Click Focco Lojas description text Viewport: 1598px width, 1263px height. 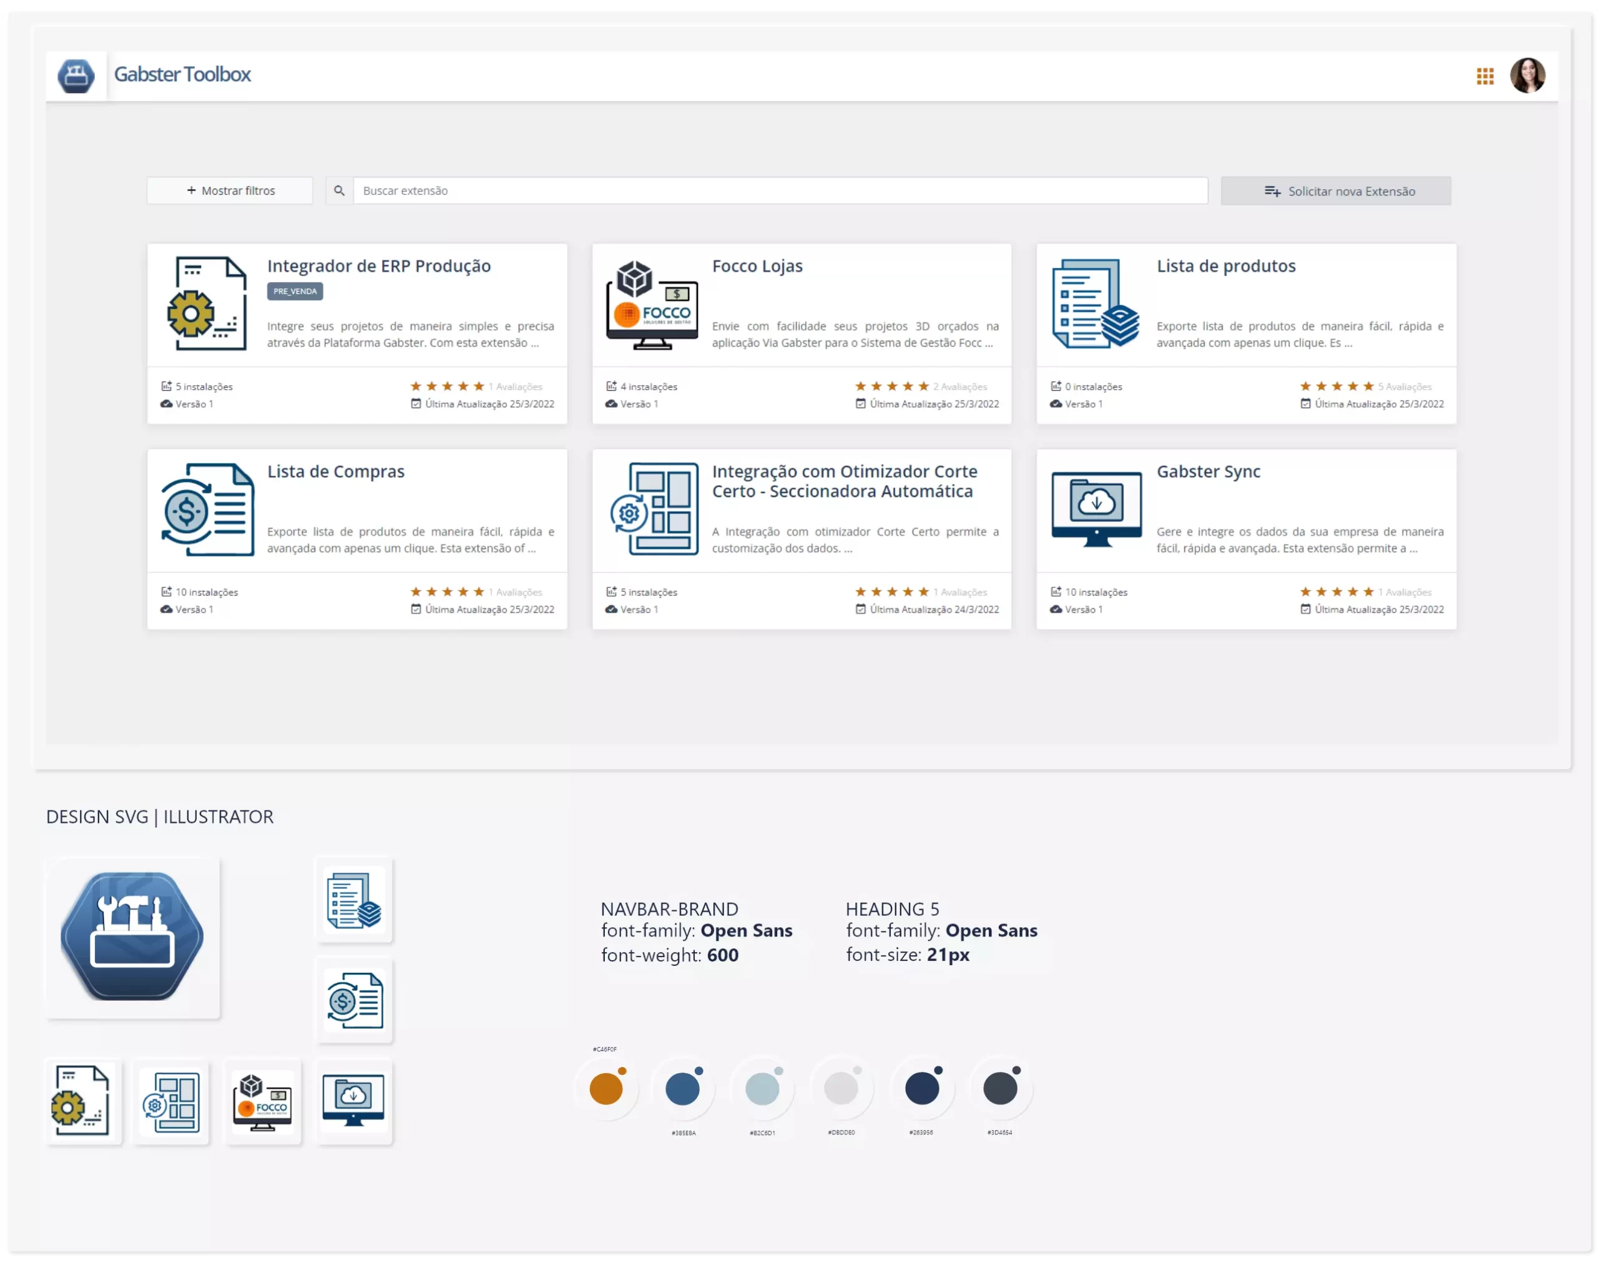[x=855, y=334]
